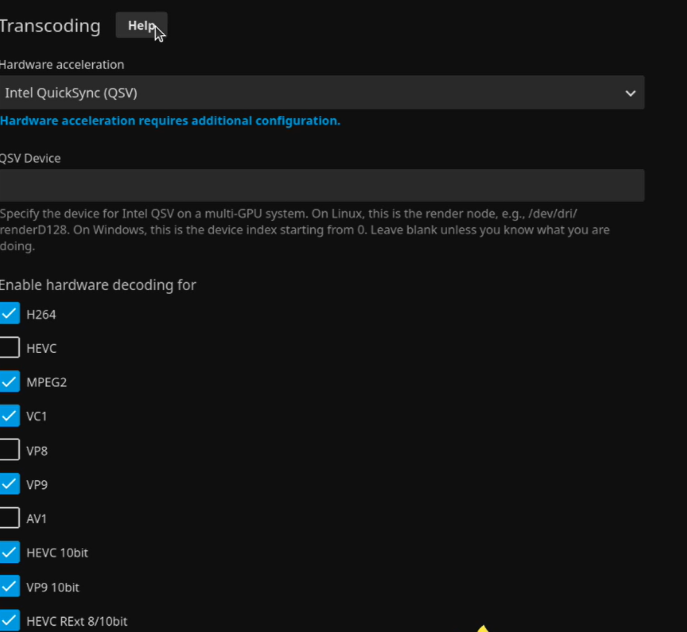The height and width of the screenshot is (632, 687).
Task: Focus the QSV Device text field
Action: click(321, 186)
